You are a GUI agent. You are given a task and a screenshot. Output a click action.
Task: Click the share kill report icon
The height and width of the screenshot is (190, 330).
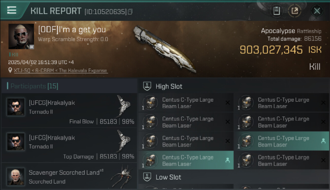click(294, 11)
